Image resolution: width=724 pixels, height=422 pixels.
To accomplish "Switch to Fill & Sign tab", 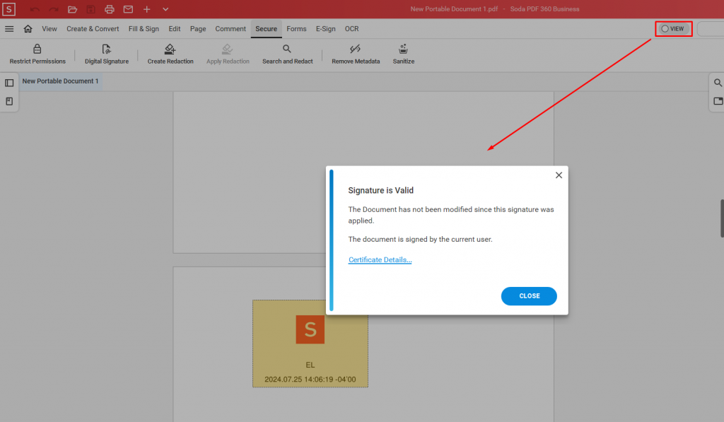I will pyautogui.click(x=144, y=28).
